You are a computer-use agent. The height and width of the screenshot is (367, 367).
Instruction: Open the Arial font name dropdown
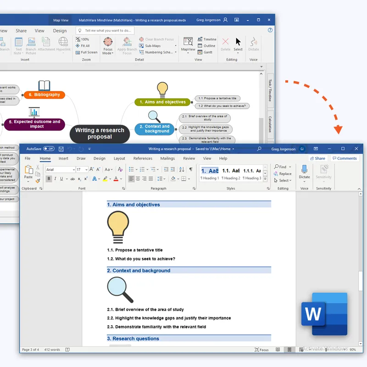73,170
